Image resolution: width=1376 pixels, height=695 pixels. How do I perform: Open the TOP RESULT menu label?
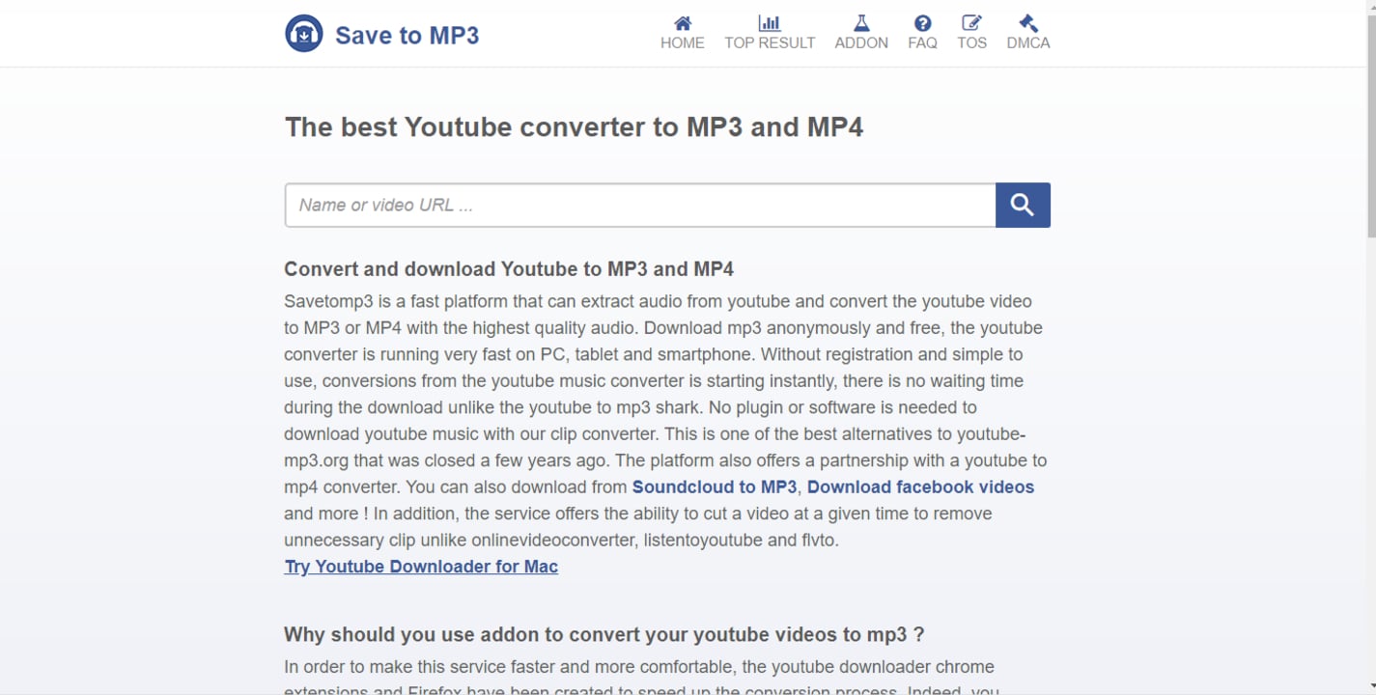click(x=770, y=42)
